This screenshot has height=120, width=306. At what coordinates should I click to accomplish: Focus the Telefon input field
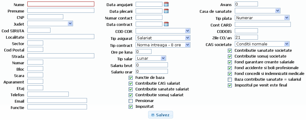coord(48,94)
